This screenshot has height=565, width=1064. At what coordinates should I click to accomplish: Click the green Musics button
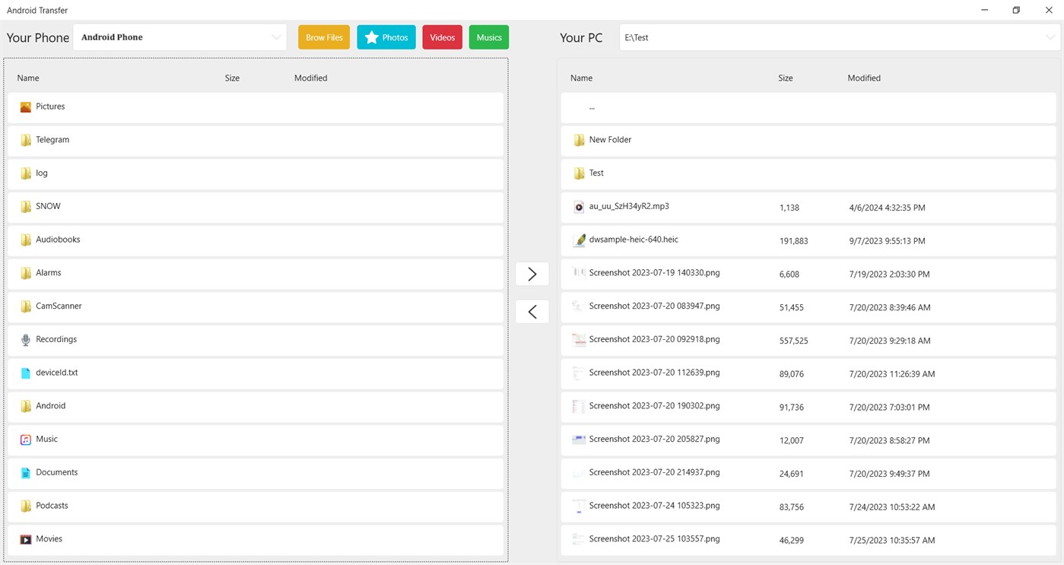coord(489,37)
